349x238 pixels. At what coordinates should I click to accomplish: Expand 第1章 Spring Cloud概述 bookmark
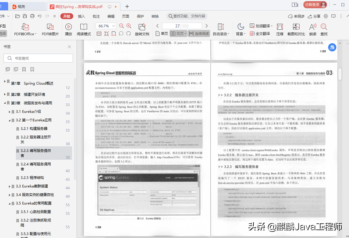click(x=5, y=82)
